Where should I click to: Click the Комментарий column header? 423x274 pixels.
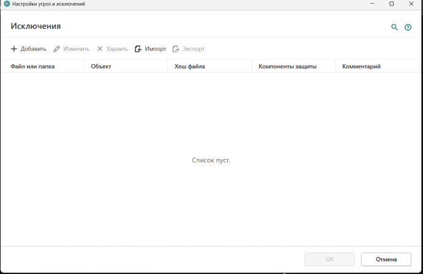pos(362,66)
